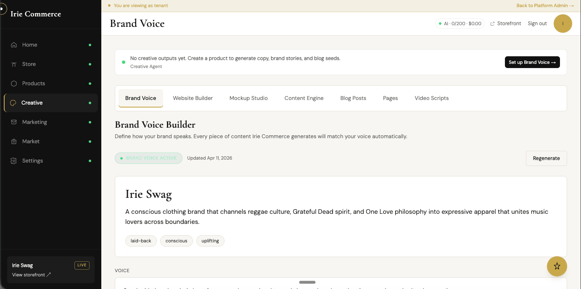Select the Brand Voice tab
The height and width of the screenshot is (289, 581).
click(x=141, y=98)
